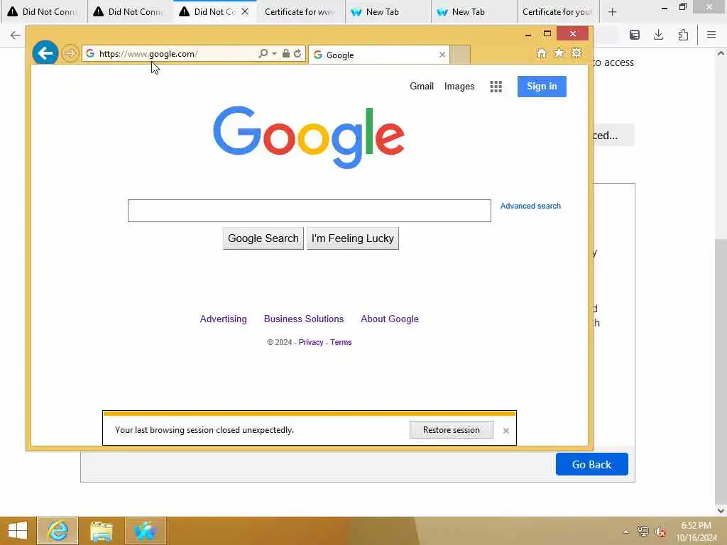This screenshot has height=545, width=727.
Task: Click the IE forward arrow button
Action: (x=70, y=53)
